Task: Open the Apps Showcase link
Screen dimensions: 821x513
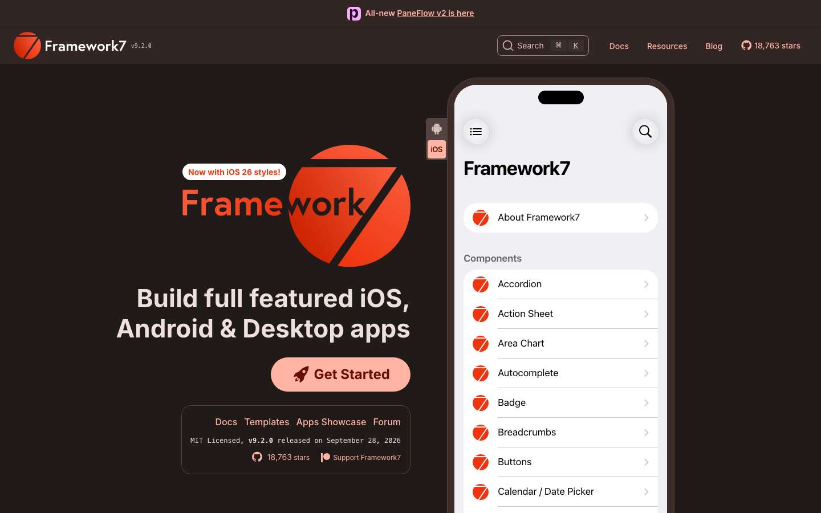Action: (x=331, y=422)
